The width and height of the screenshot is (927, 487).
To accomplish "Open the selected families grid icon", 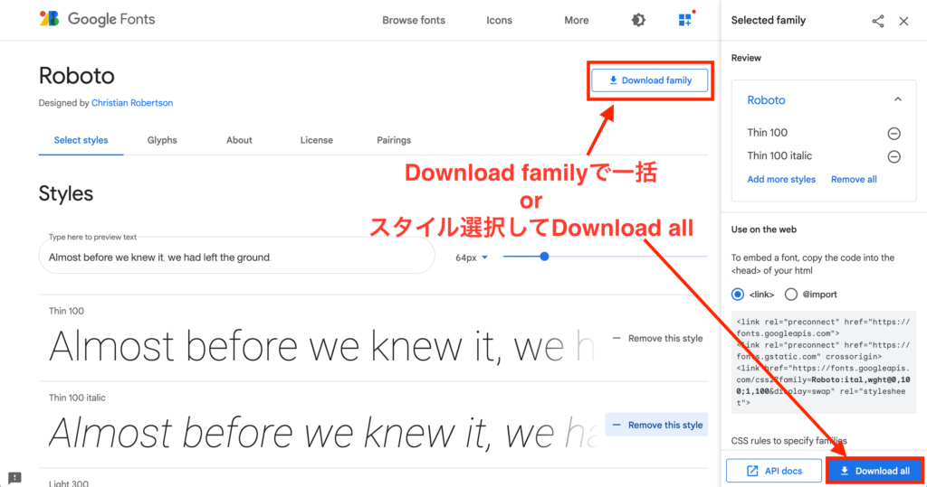I will (x=686, y=20).
